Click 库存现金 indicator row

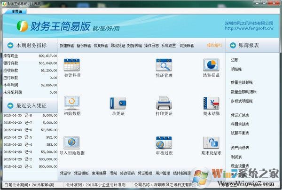pos(31,56)
